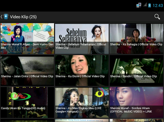Open the cut-off video mentioning One Young World

(82, 120)
